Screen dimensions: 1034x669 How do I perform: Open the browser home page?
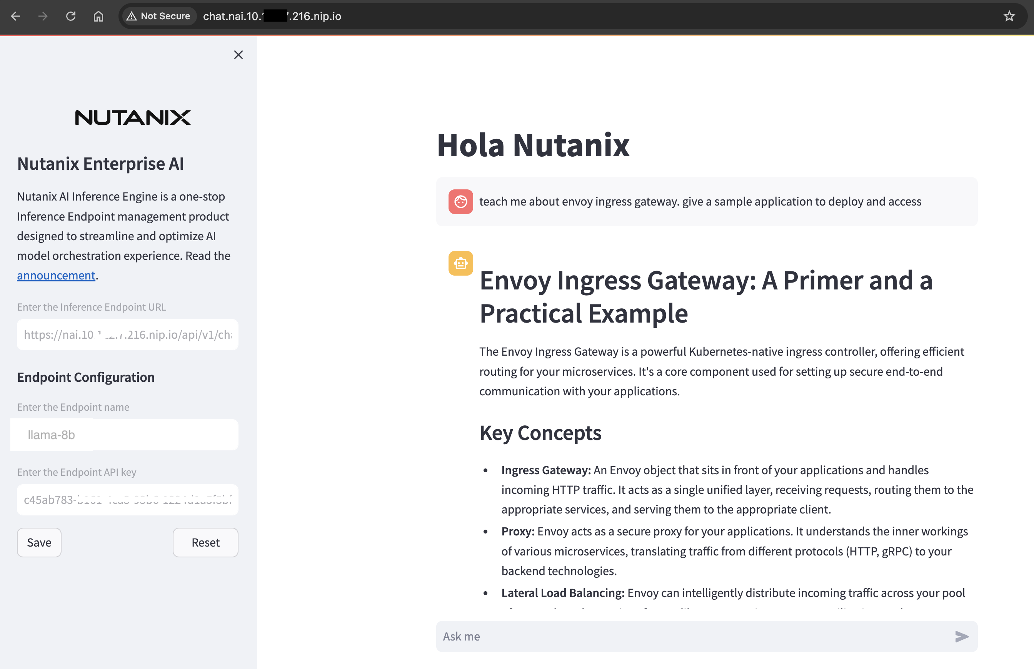(98, 16)
